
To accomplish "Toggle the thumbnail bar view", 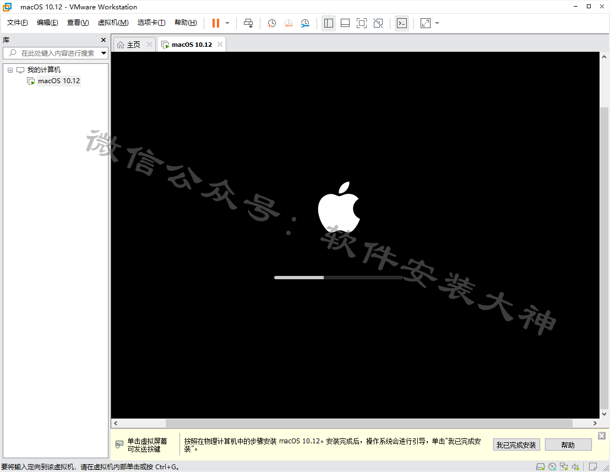I will point(345,23).
